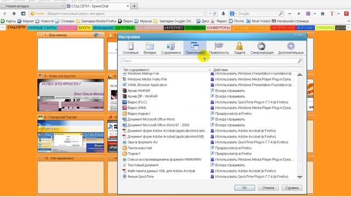Select the Приложения settings panel
The height and width of the screenshot is (197, 351).
click(195, 48)
